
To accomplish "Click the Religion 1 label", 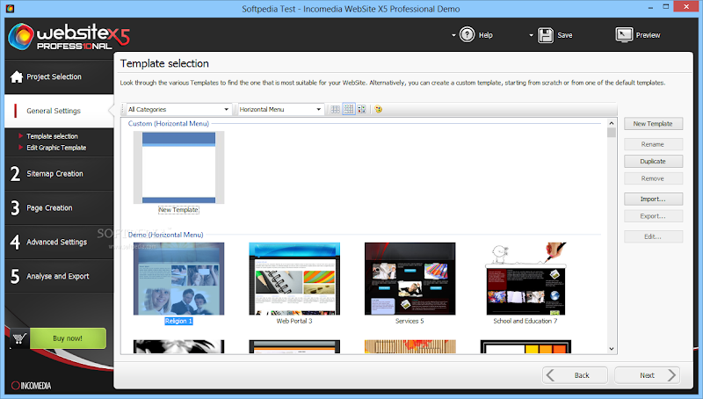I will pyautogui.click(x=178, y=321).
